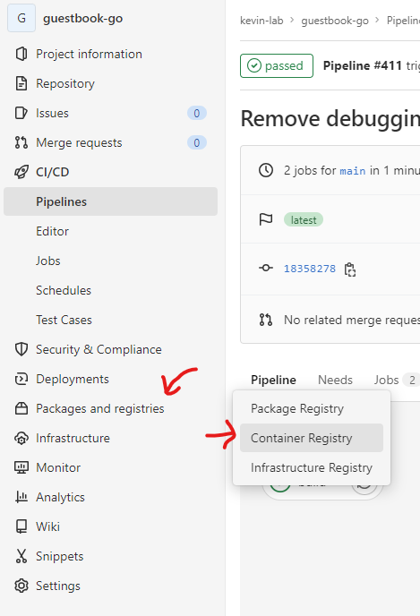Click the Packages and registries box icon

pyautogui.click(x=21, y=408)
